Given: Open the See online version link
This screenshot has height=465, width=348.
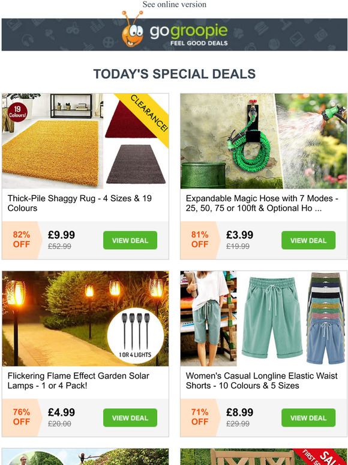Looking at the screenshot, I should tap(174, 4).
